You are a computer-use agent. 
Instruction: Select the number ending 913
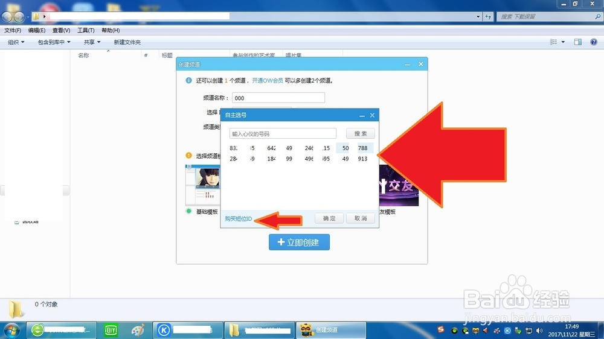tap(362, 159)
